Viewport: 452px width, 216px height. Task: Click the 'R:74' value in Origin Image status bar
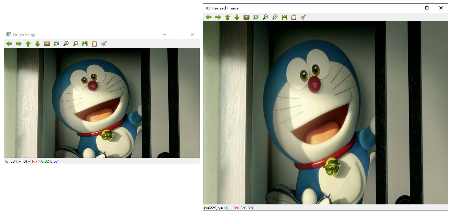[36, 161]
